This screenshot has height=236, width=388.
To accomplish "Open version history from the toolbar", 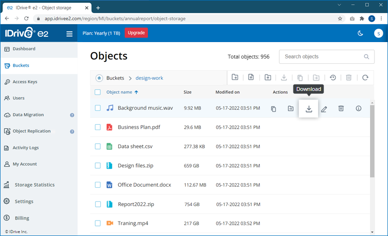I will point(333,77).
